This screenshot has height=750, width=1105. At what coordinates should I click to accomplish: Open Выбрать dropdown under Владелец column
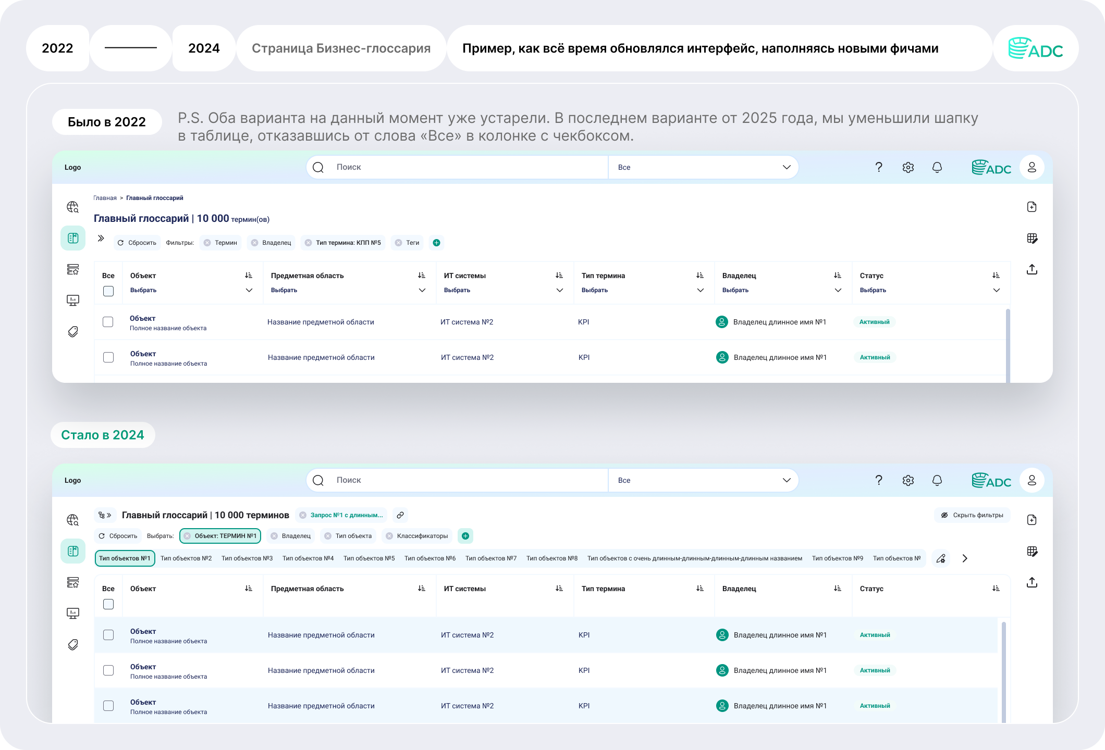click(x=782, y=290)
